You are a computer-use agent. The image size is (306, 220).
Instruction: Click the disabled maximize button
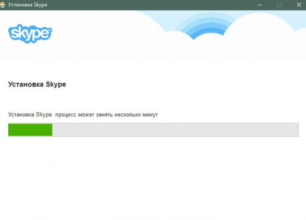[x=279, y=5]
